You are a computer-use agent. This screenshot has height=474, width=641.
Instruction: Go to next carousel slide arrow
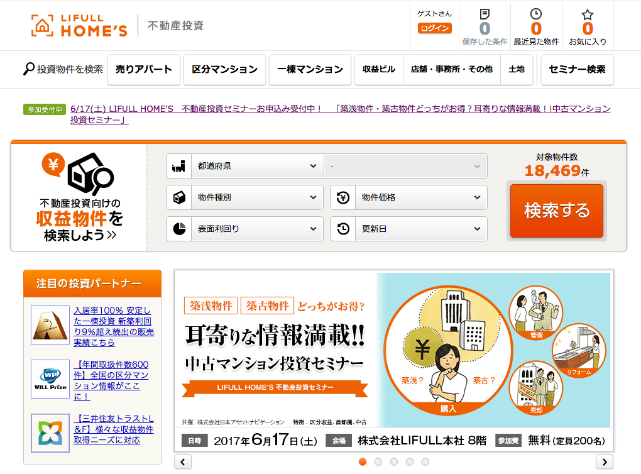[x=604, y=462]
